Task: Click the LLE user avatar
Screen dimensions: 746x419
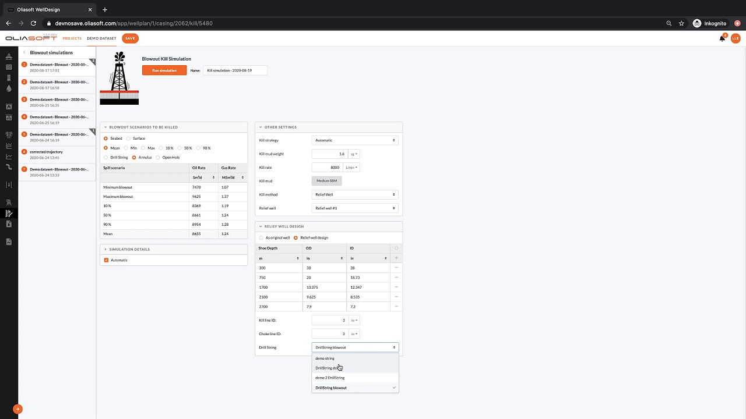Action: point(735,38)
